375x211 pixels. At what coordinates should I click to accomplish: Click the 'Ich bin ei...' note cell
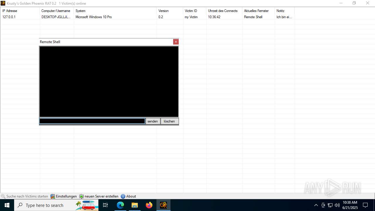pos(284,17)
